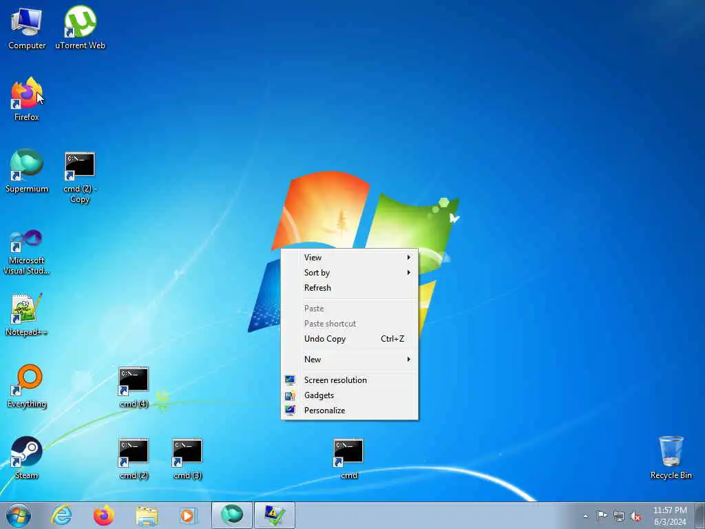Select the cmd (2) - Copy shortcut

pos(80,177)
